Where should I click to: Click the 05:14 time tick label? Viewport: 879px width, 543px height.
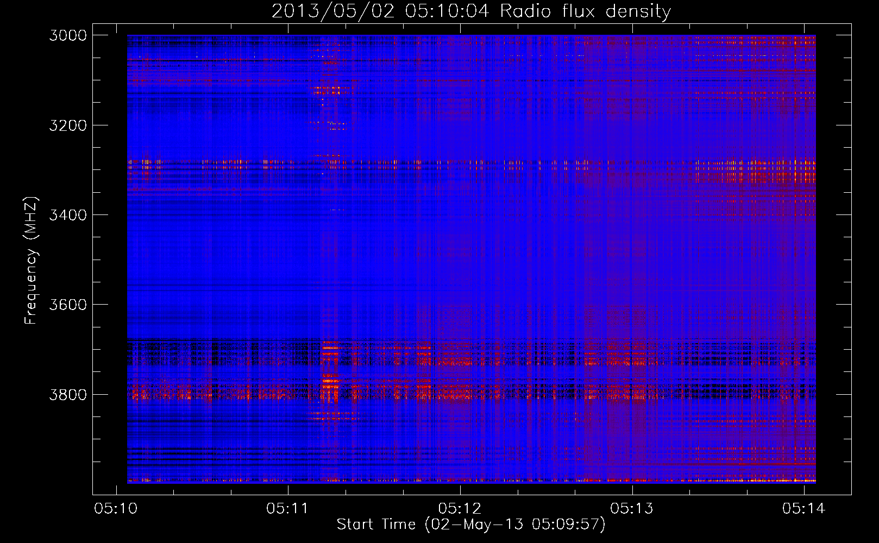tap(803, 509)
